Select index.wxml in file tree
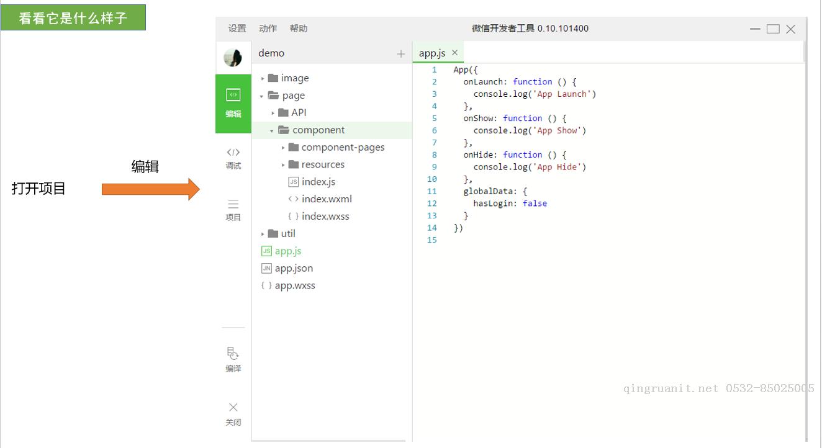 click(x=327, y=199)
